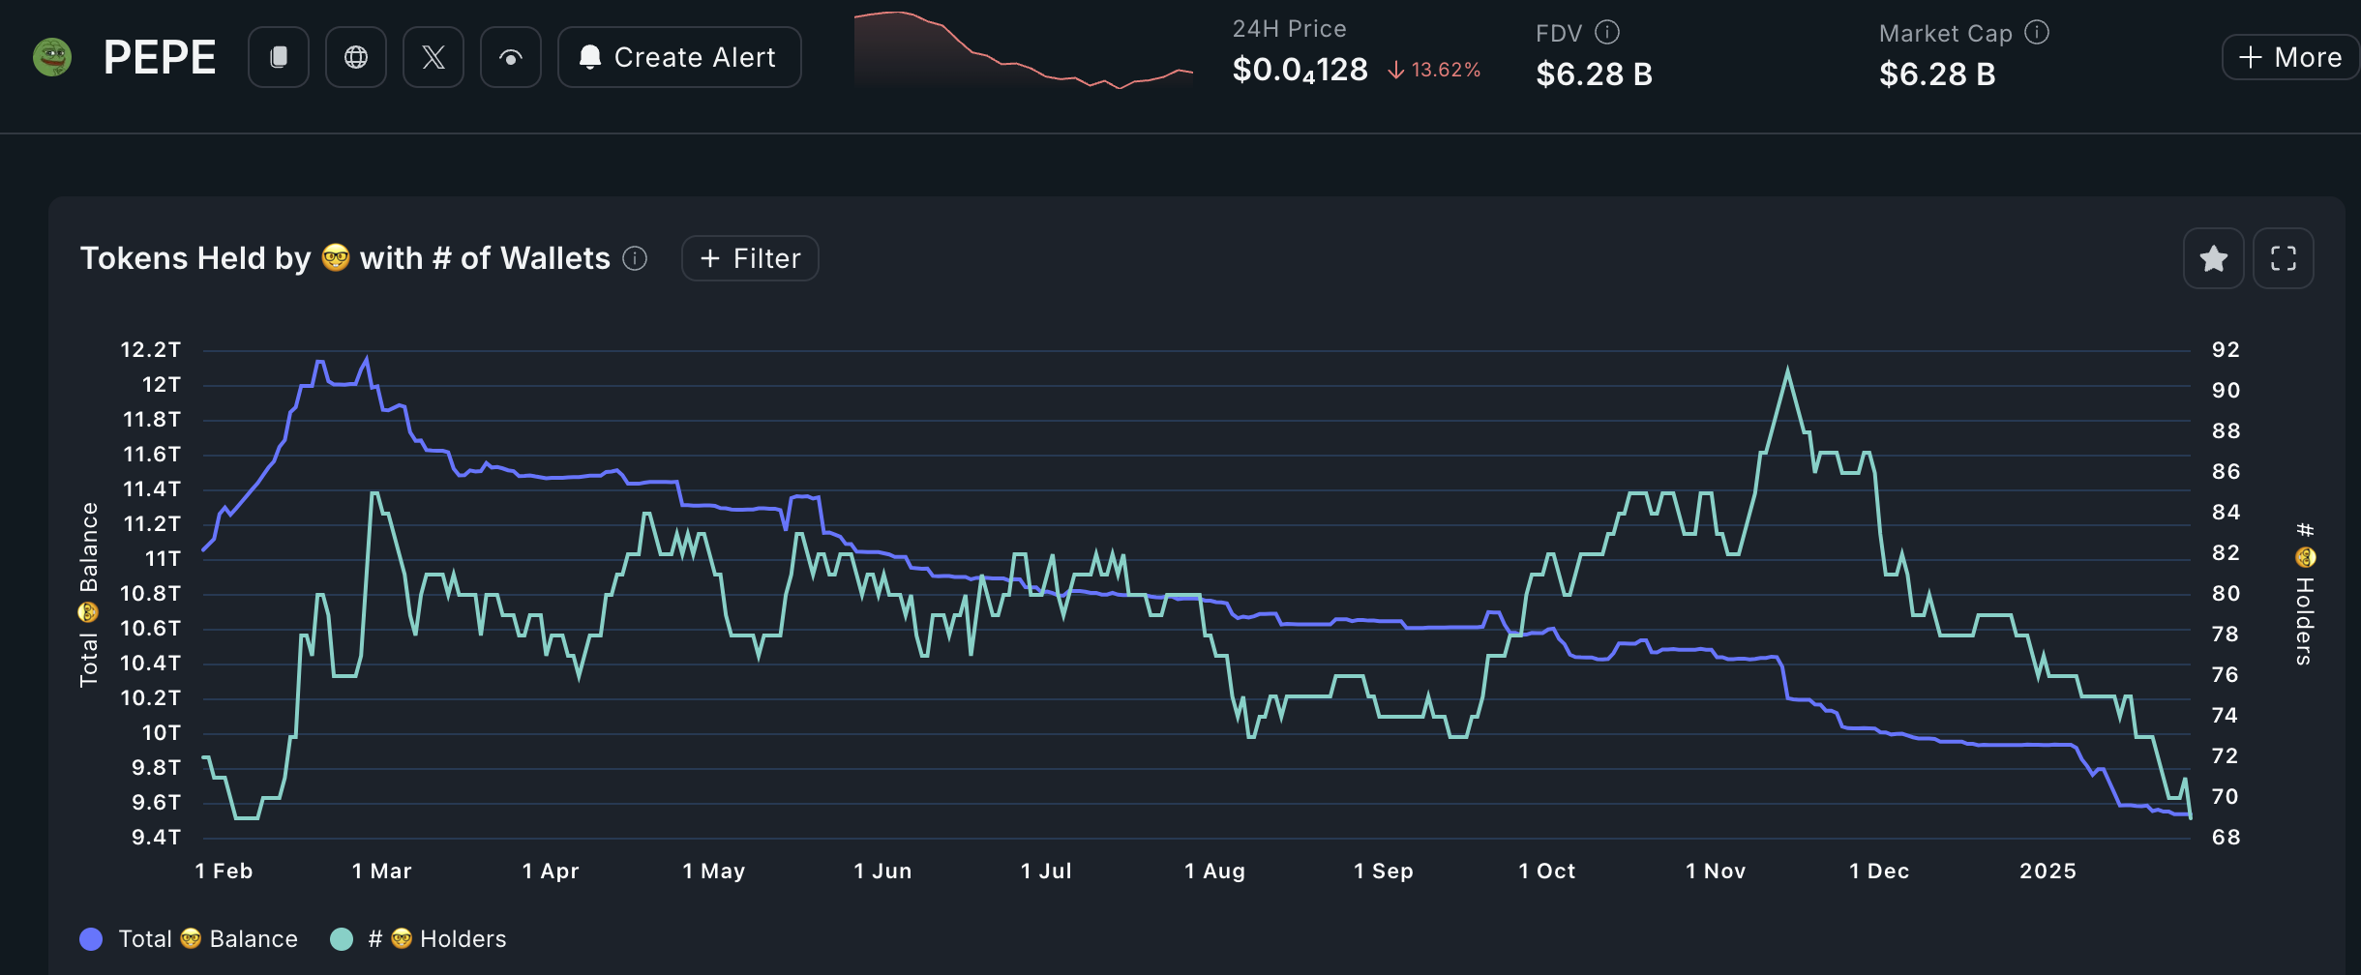The width and height of the screenshot is (2361, 975).
Task: Click the 2025 axis label
Action: [x=2048, y=871]
